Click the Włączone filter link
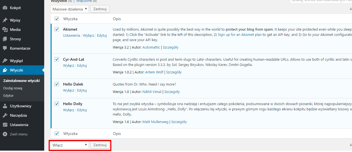Image resolution: width=352 pixels, height=152 pixels. (x=84, y=1)
